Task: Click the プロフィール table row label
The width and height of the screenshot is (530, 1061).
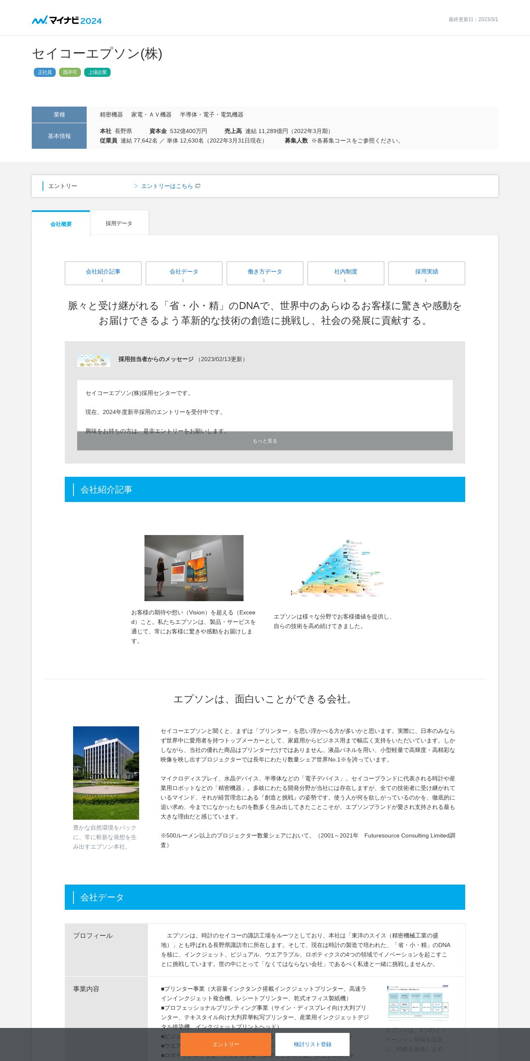Action: tap(106, 949)
